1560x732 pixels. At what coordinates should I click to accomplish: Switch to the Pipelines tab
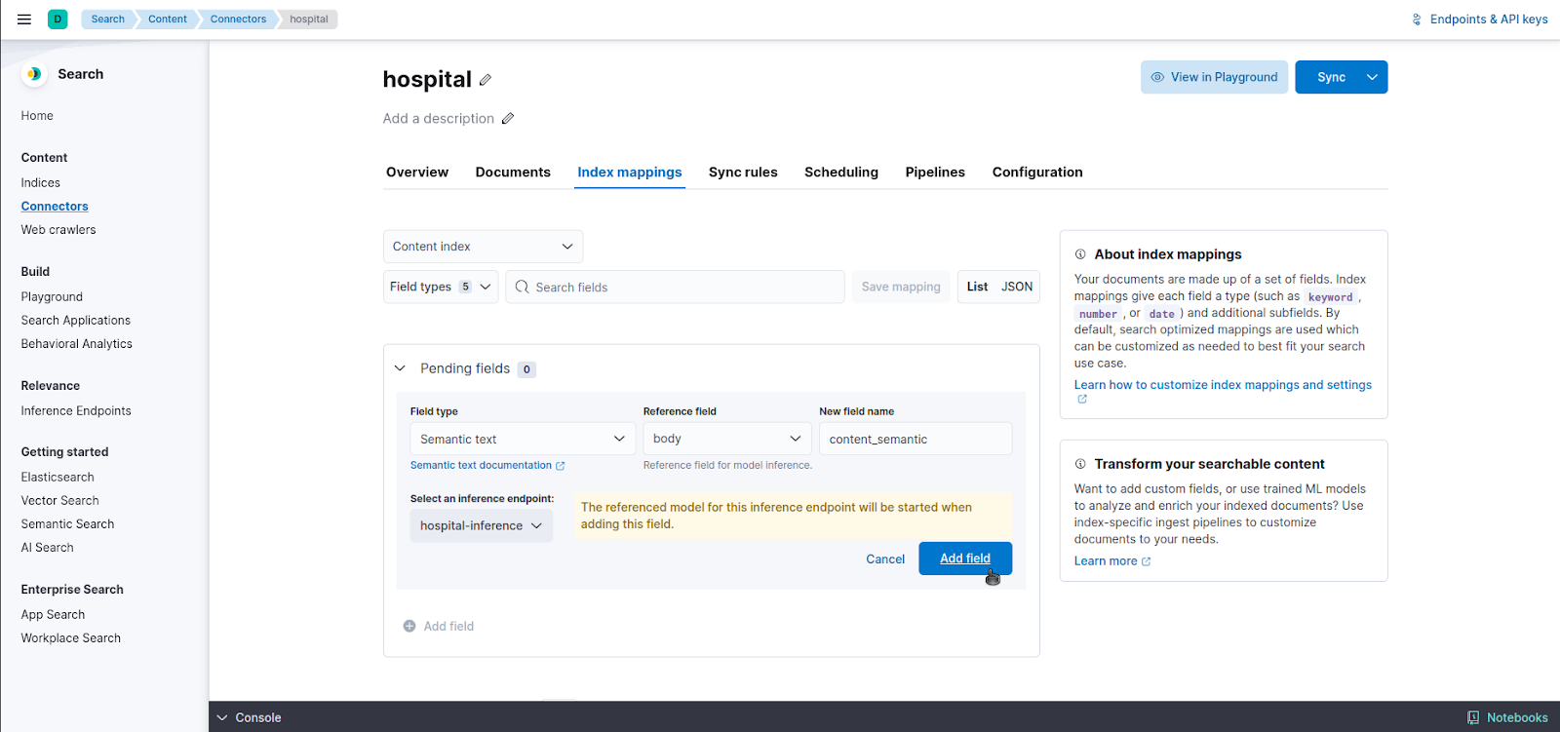tap(935, 172)
